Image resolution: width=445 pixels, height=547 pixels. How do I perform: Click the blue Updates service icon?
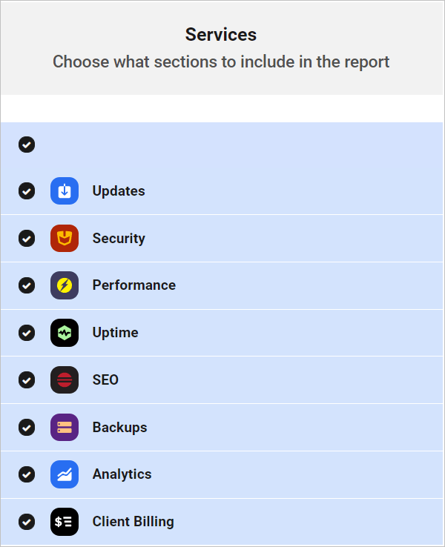65,191
